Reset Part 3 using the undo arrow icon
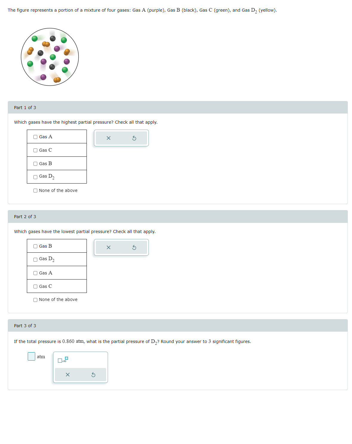The width and height of the screenshot is (352, 444). click(93, 375)
